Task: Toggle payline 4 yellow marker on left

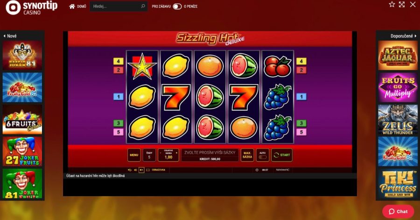Action: [x=119, y=61]
